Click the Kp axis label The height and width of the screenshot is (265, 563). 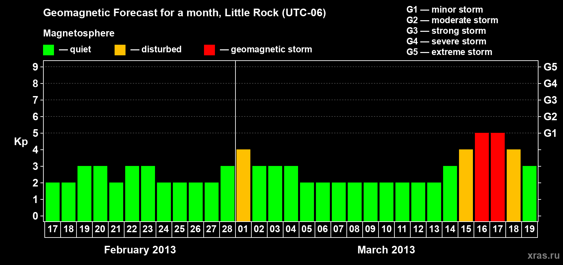coord(21,142)
